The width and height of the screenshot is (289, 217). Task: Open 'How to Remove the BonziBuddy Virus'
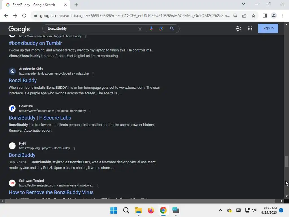click(51, 192)
